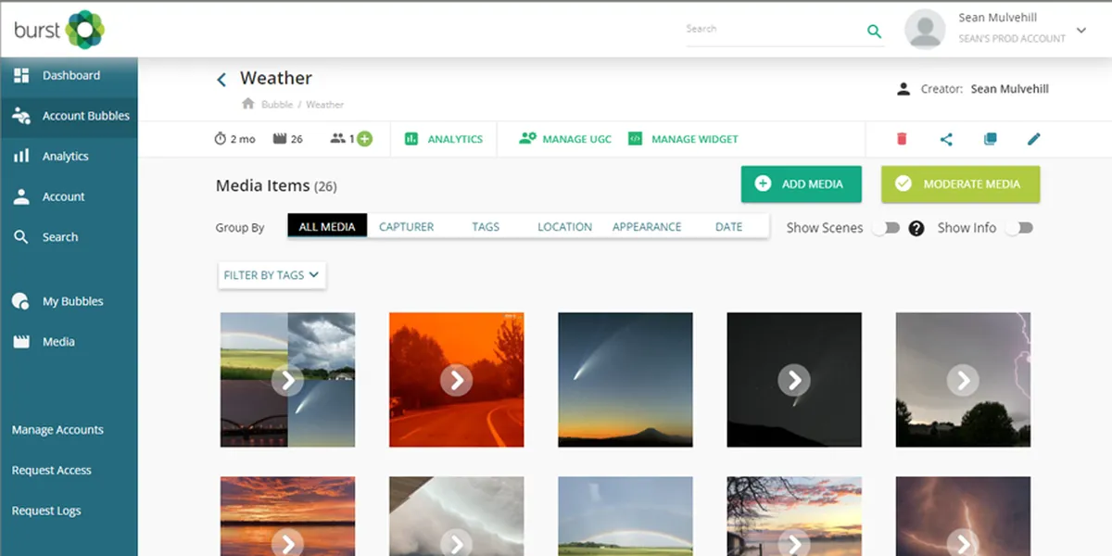Click the Burst logo

(x=59, y=30)
